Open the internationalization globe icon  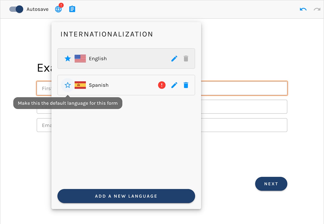pos(58,9)
